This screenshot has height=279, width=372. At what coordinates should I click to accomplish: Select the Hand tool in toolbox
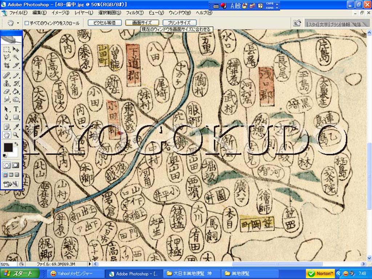pyautogui.click(x=7, y=135)
